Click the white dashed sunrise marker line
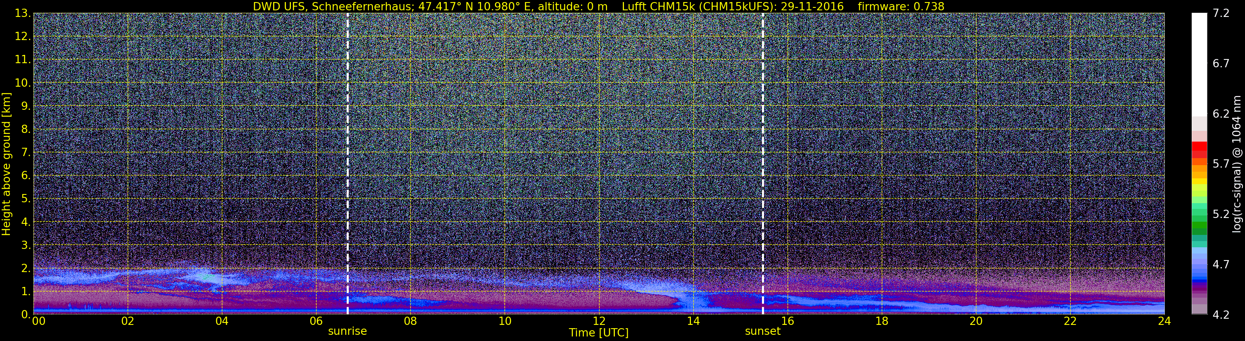This screenshot has height=341, width=1245. (x=348, y=163)
